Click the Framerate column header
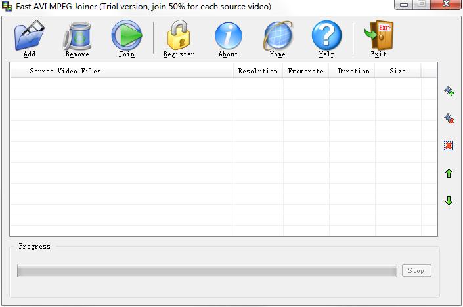The height and width of the screenshot is (307, 463). tap(306, 71)
